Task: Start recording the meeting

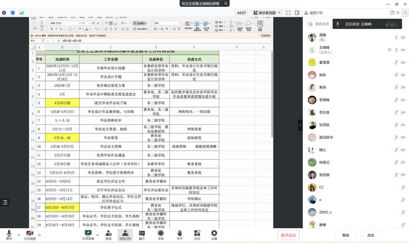Action: tap(161, 235)
